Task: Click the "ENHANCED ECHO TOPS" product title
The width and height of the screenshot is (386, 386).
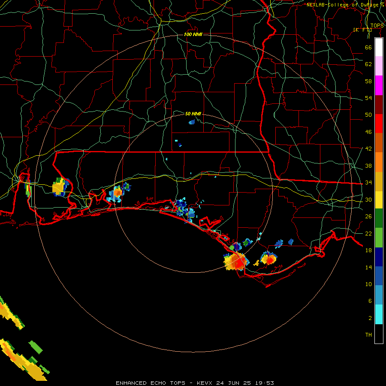Action: (x=151, y=383)
